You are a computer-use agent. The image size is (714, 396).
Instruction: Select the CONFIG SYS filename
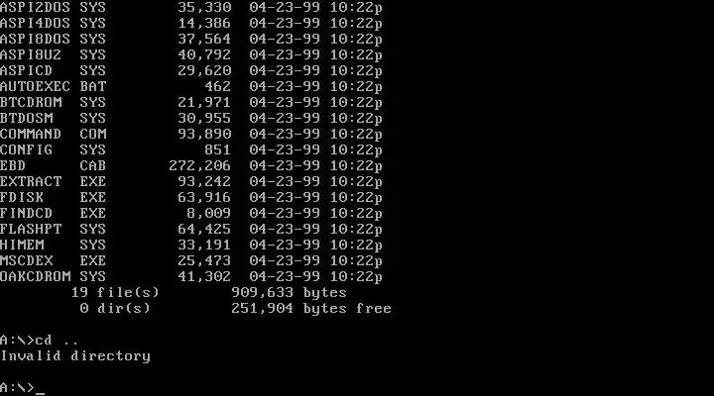(53, 149)
